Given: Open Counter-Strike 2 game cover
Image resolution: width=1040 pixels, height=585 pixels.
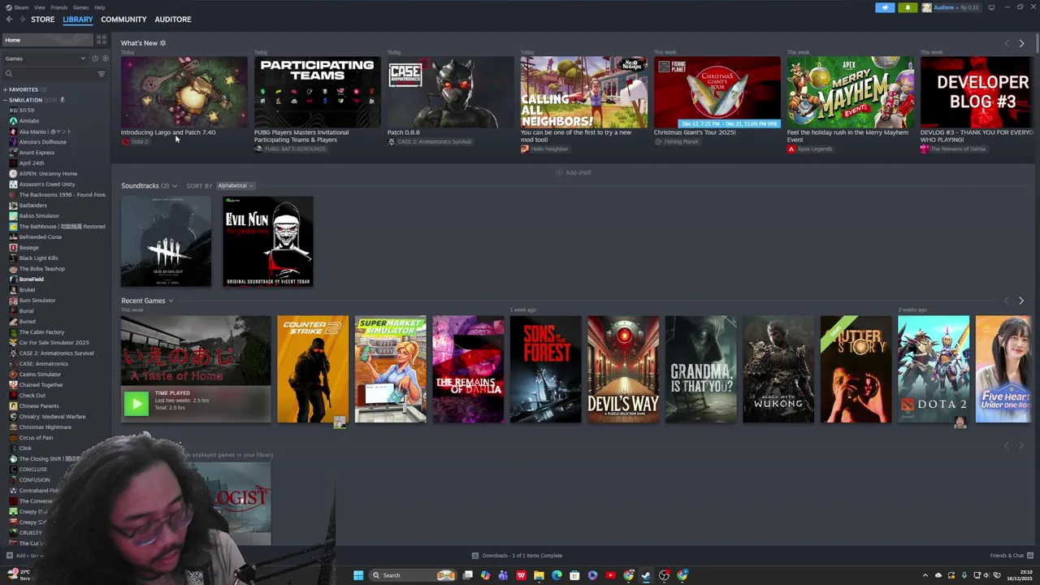Looking at the screenshot, I should (x=313, y=369).
